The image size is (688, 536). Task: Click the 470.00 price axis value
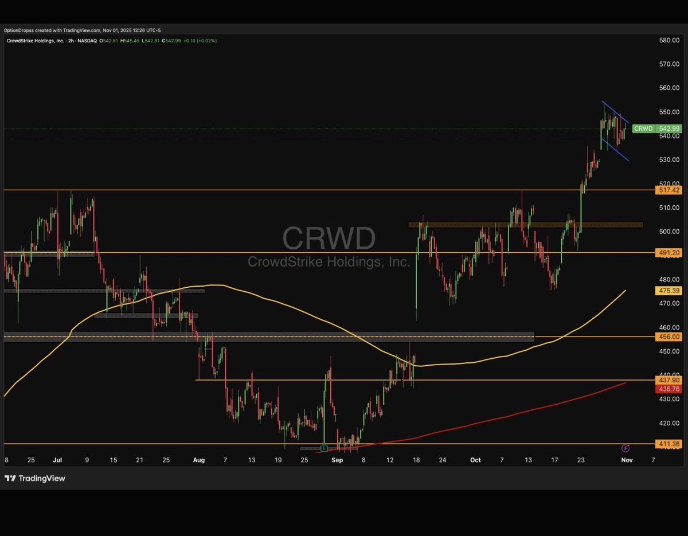click(669, 303)
